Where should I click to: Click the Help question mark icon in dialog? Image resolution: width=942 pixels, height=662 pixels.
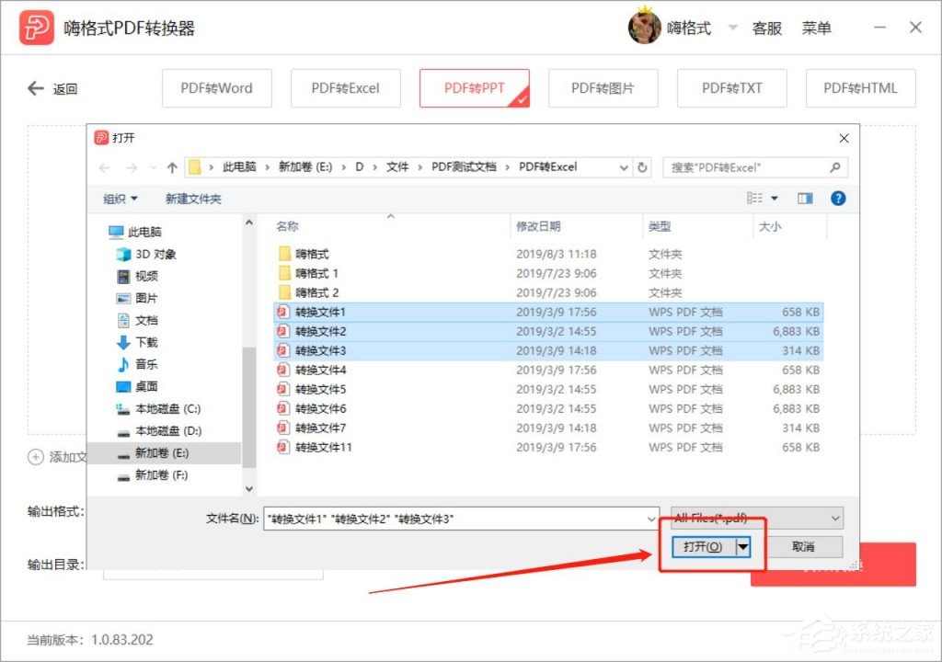837,197
